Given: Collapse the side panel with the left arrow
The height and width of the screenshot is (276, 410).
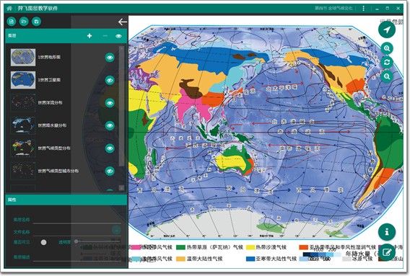Looking at the screenshot, I should coord(123,22).
